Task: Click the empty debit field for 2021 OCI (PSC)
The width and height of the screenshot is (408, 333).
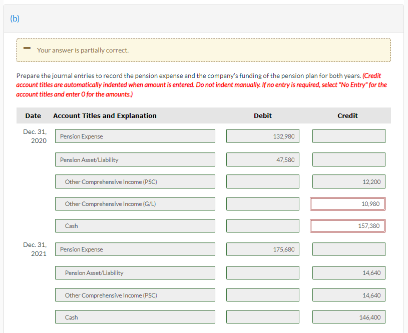Action: (263, 295)
